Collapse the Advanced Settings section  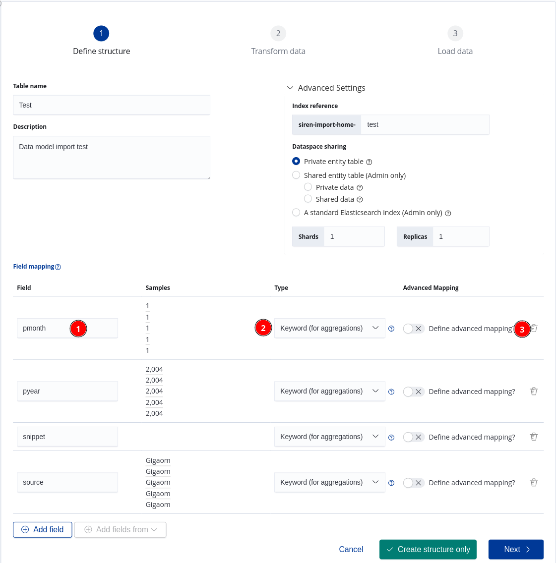tap(290, 88)
